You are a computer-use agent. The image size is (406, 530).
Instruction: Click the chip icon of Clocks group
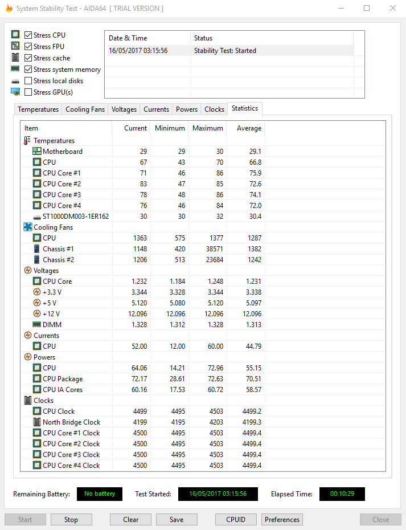tap(28, 400)
